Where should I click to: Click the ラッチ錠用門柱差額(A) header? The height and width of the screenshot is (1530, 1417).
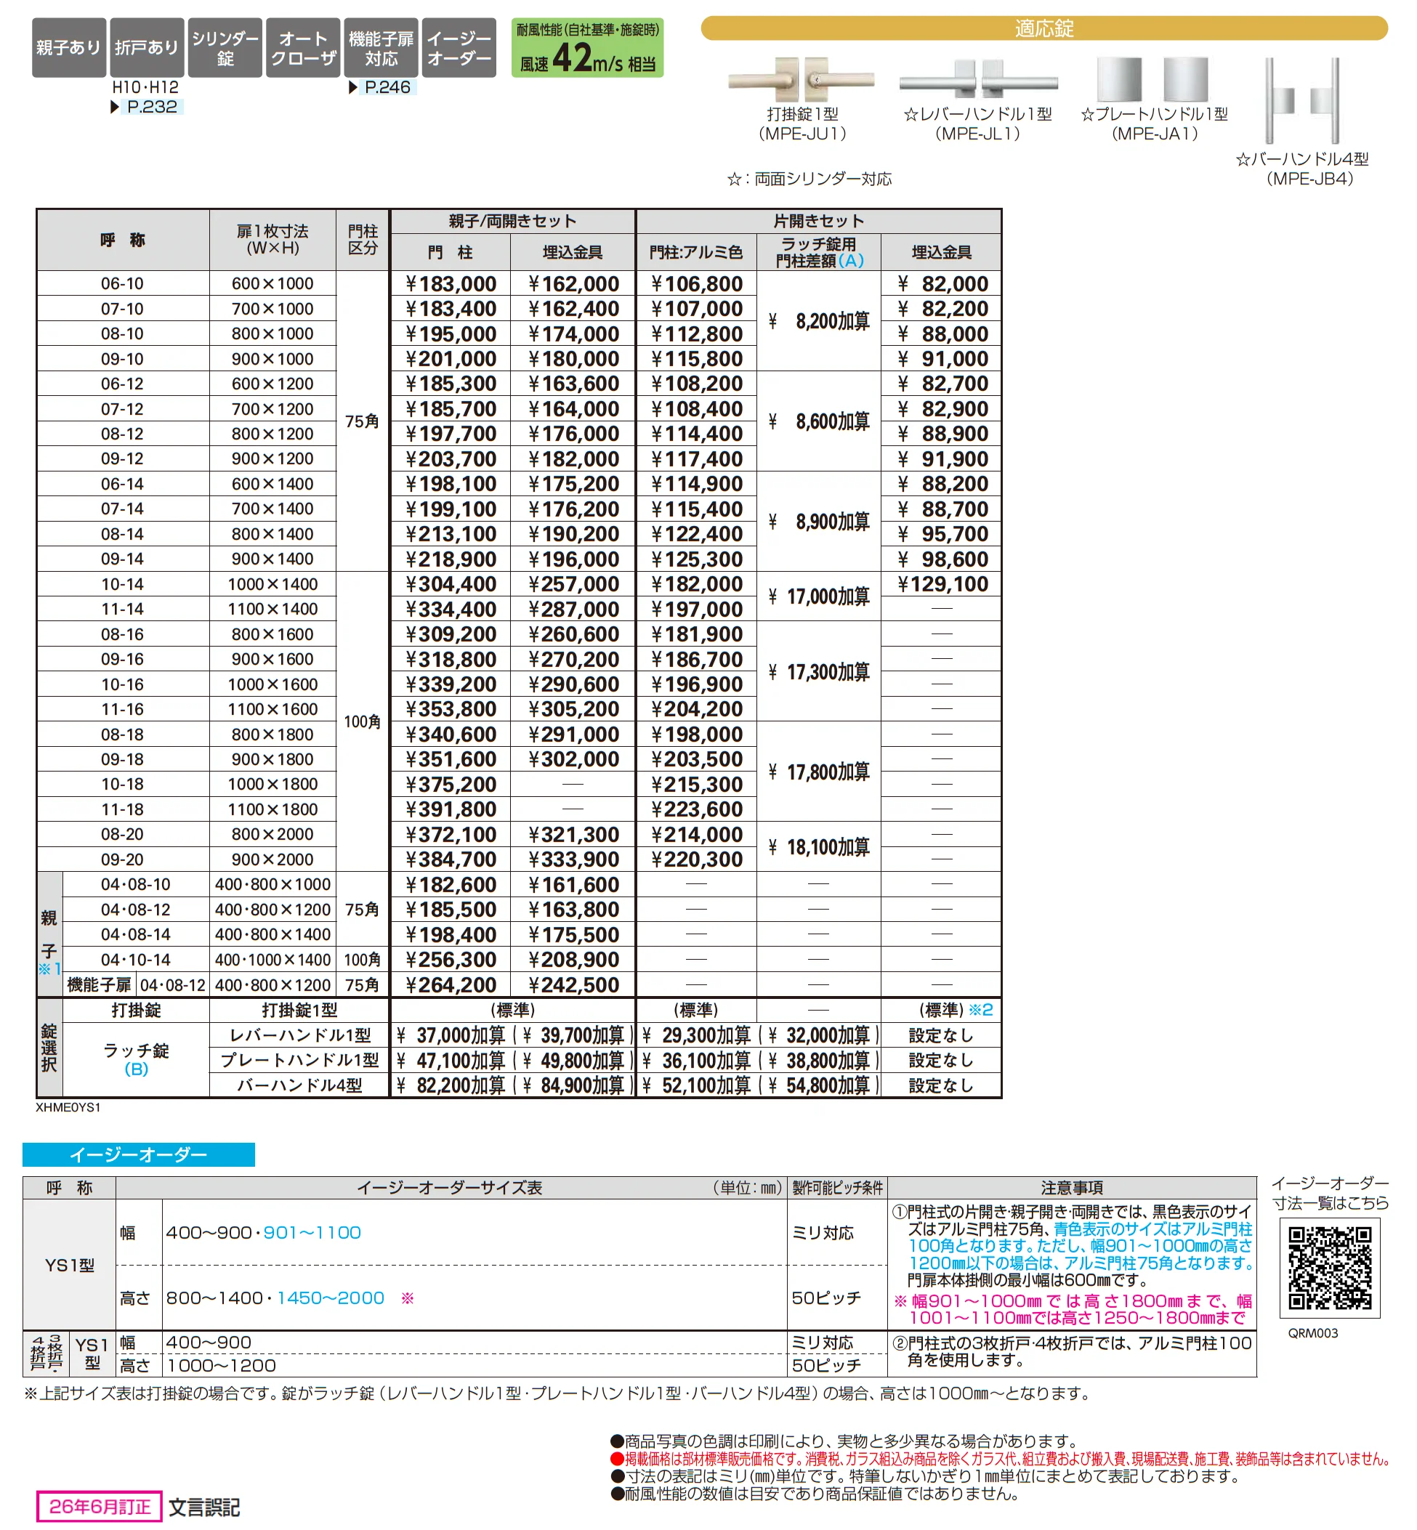819,252
